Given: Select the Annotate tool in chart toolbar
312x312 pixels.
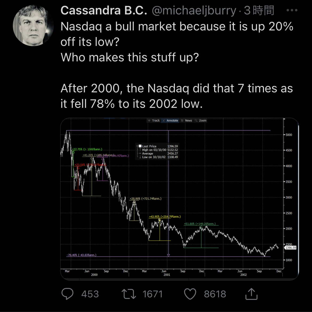Looking at the screenshot, I should (x=170, y=120).
